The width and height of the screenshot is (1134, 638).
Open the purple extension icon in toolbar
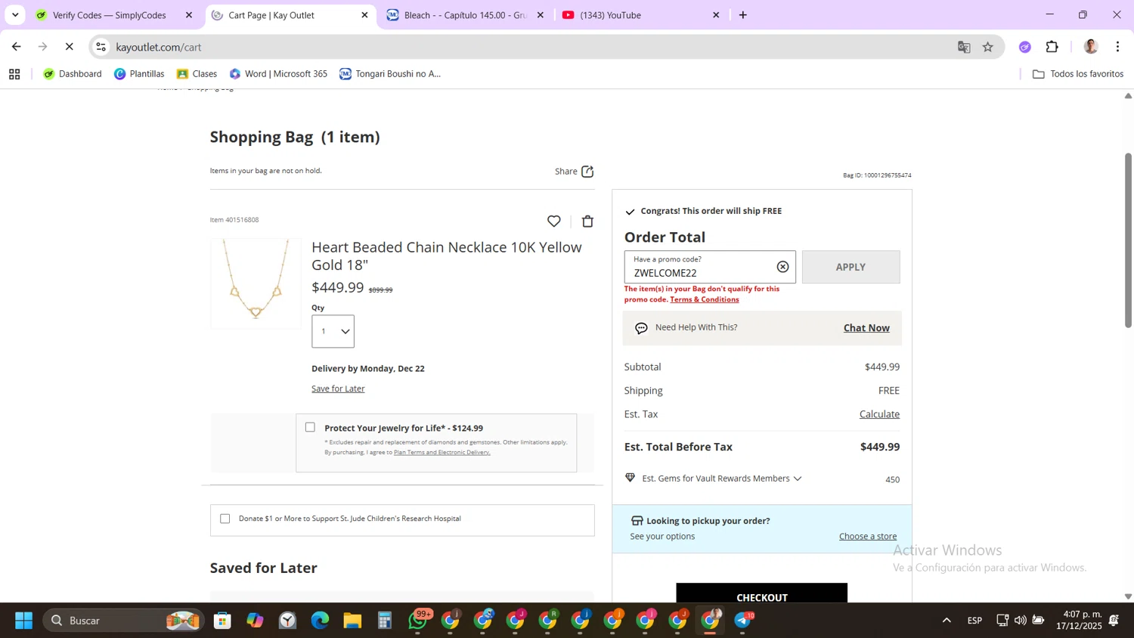pyautogui.click(x=1025, y=47)
